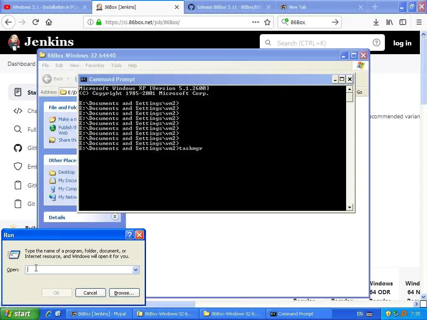The width and height of the screenshot is (427, 320).
Task: Launch Internet Explorer from Quick Launch
Action: pos(49,314)
